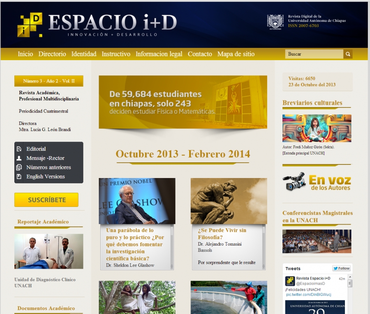Open article title Una parábola de lo puro
This screenshot has width=370, height=314.
(135, 244)
